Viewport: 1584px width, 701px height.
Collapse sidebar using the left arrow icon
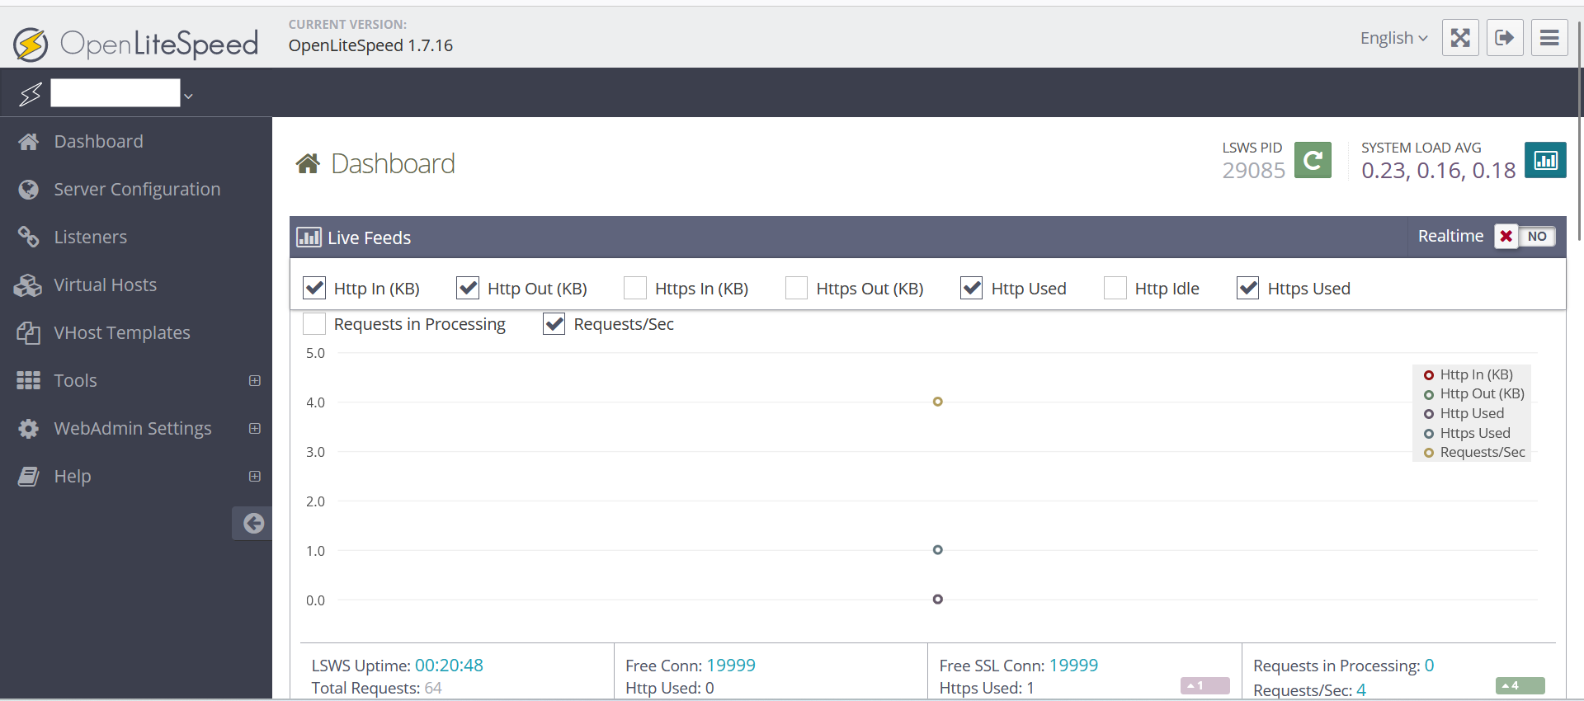pos(253,524)
